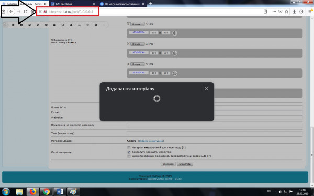Uncheck 'Дозволити залишати коментарі' checkbox
The height and width of the screenshot is (196, 314).
[129, 152]
